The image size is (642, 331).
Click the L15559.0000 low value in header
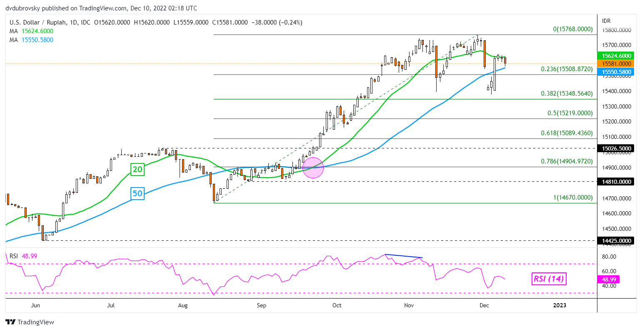pos(191,22)
